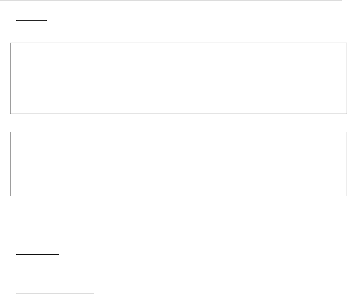Click the longer underline at the bottom
This screenshot has width=347, height=294.
pyautogui.click(x=55, y=294)
